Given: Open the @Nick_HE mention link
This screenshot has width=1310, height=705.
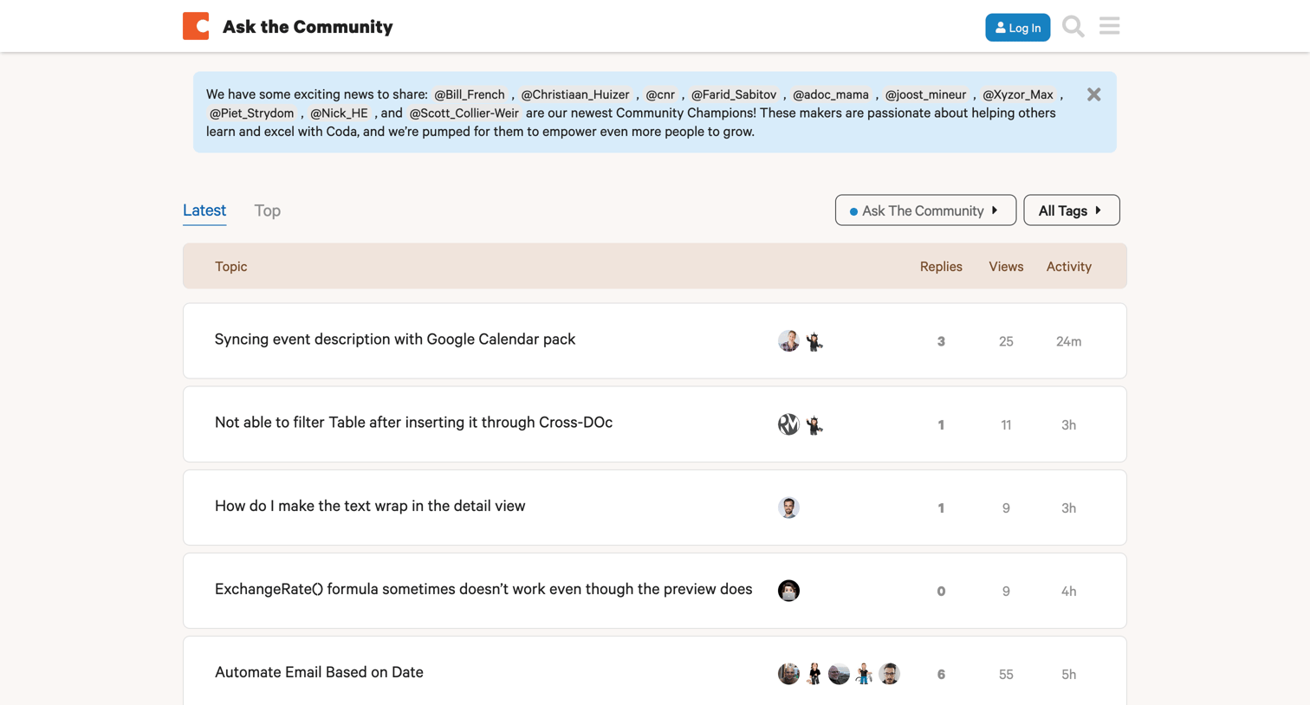Looking at the screenshot, I should click(x=339, y=113).
